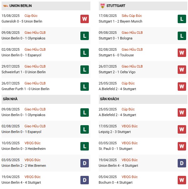Open the Stuttgart 2 - 1 Celta Vigo match
Screen dimensions: 188x189
tap(117, 72)
